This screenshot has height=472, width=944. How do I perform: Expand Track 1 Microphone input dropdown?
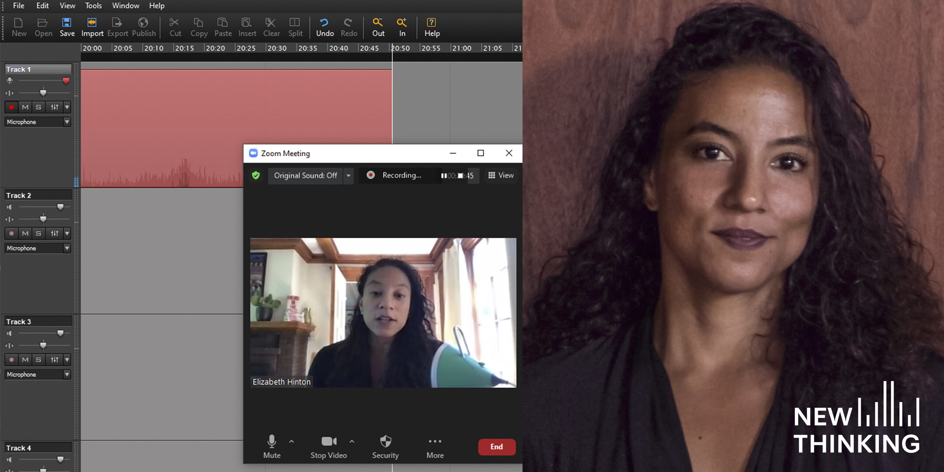(x=67, y=122)
